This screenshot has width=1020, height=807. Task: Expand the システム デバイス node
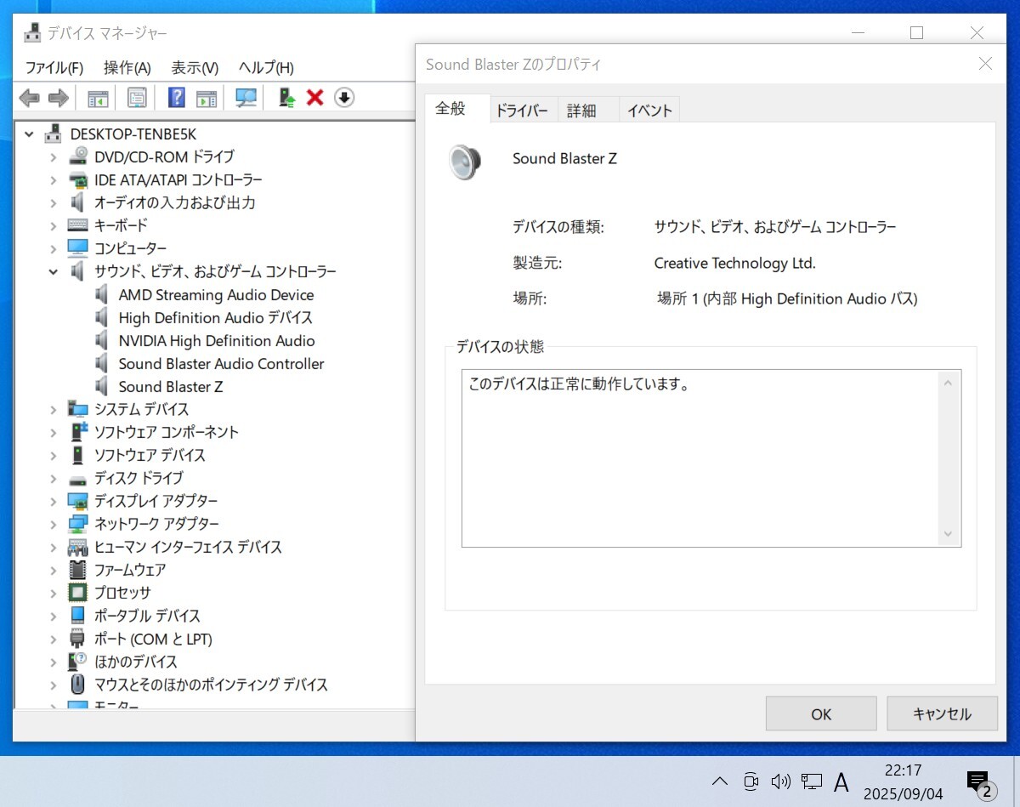click(54, 410)
